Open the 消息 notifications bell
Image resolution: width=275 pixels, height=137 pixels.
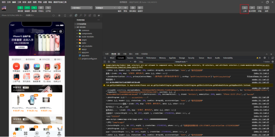267,8
